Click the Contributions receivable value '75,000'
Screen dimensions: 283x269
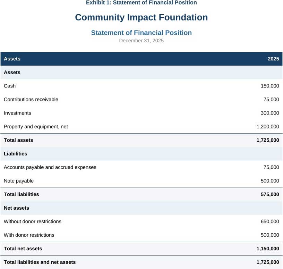(x=271, y=99)
